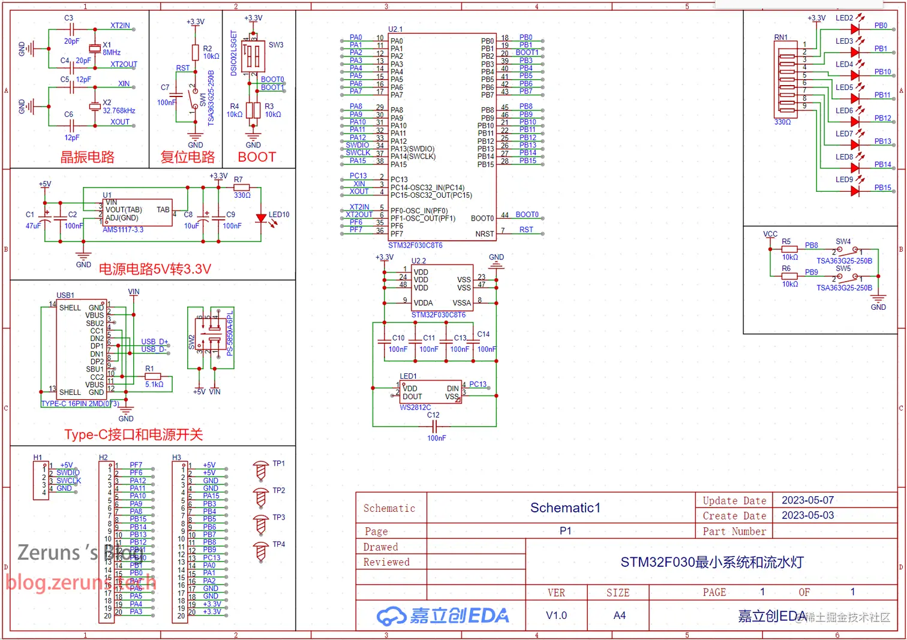Click the PB15 net label beside LED9
This screenshot has height=640, width=907.
click(883, 188)
